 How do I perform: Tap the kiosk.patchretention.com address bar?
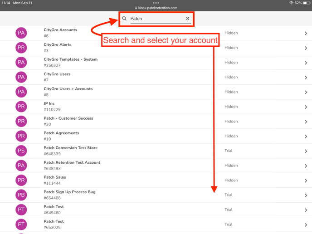coord(156,8)
